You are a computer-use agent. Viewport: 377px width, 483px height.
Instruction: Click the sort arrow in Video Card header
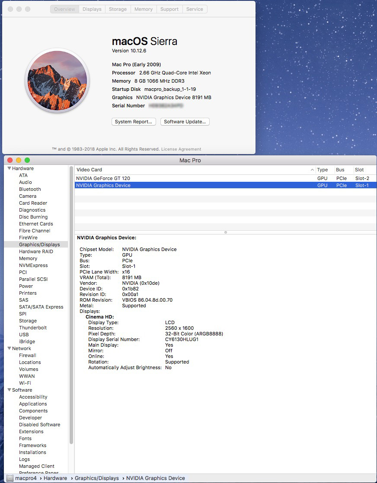point(312,170)
